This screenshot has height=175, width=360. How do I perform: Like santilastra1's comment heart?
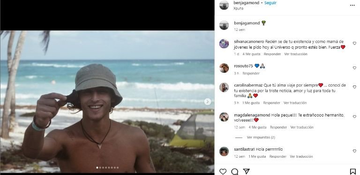click(x=354, y=151)
